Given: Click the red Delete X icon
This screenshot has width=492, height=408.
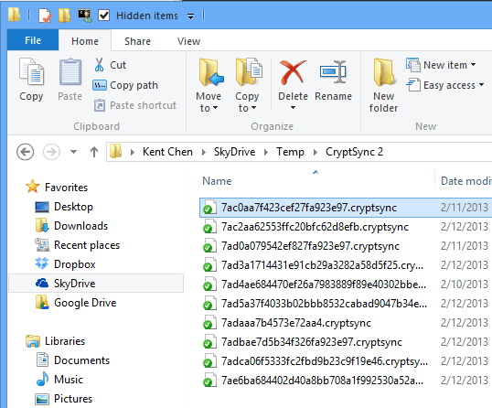Looking at the screenshot, I should 293,72.
